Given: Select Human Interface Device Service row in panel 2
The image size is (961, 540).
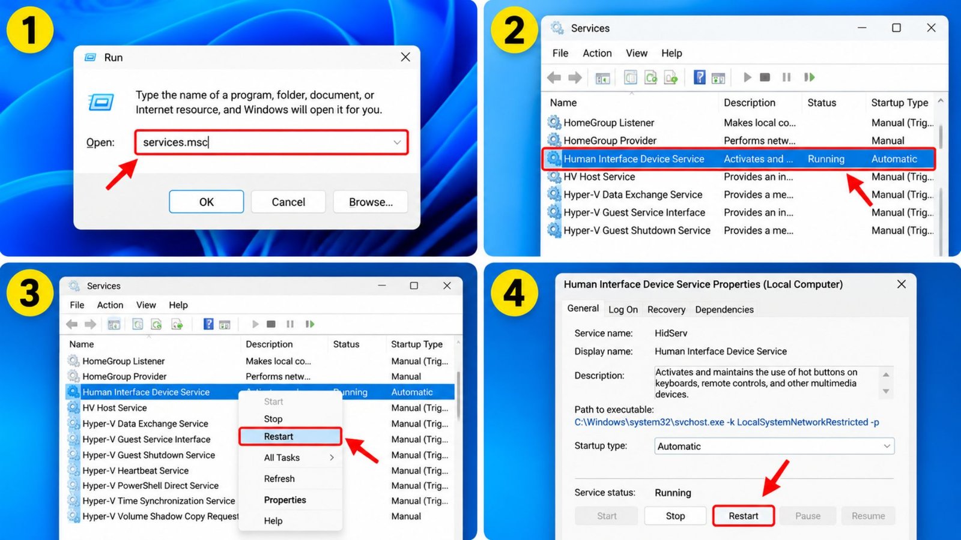Looking at the screenshot, I should pos(739,158).
